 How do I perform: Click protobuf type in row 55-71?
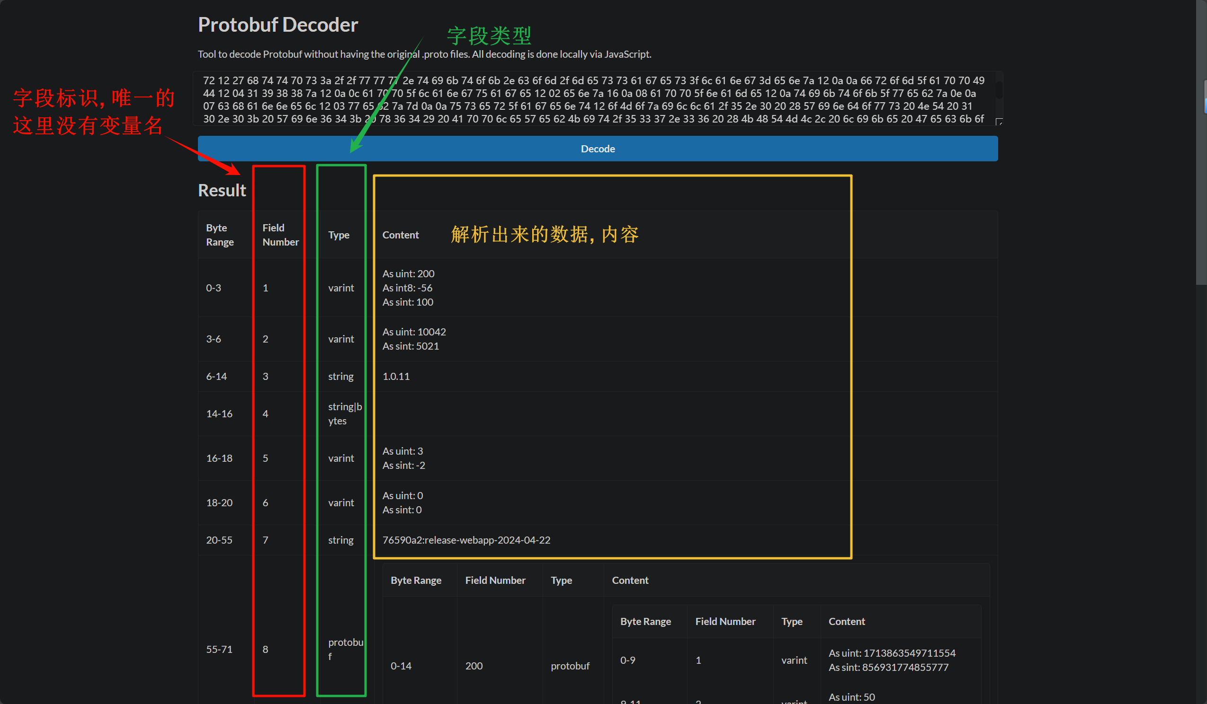(345, 649)
